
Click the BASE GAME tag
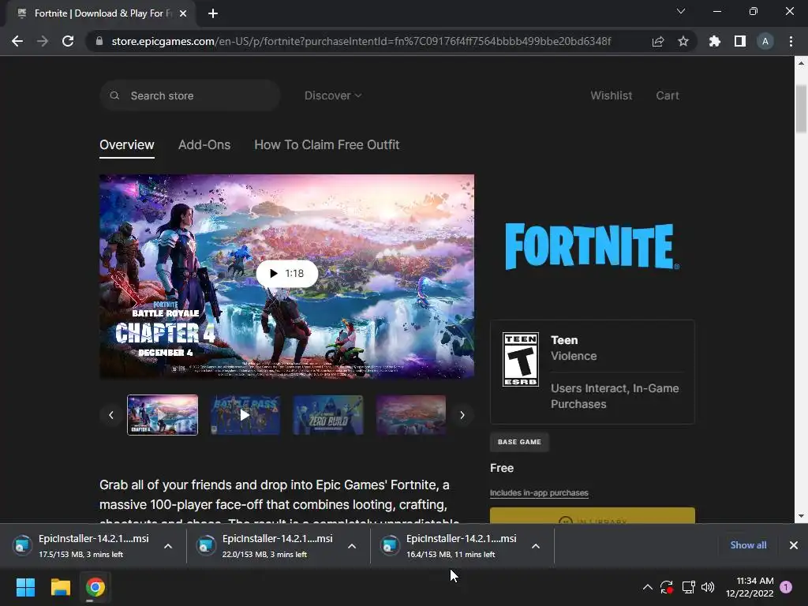[519, 442]
